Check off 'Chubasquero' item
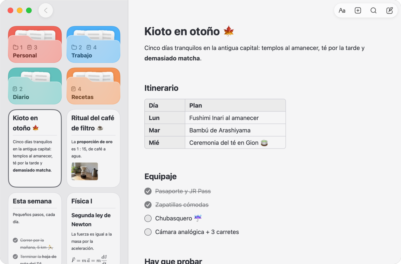401x264 pixels. point(148,218)
